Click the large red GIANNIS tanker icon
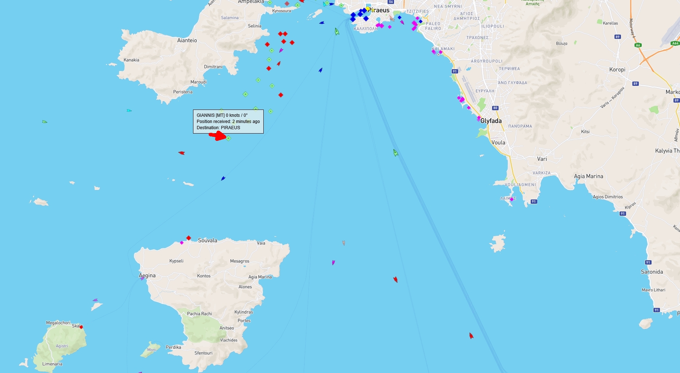Image resolution: width=680 pixels, height=373 pixels. coord(218,136)
